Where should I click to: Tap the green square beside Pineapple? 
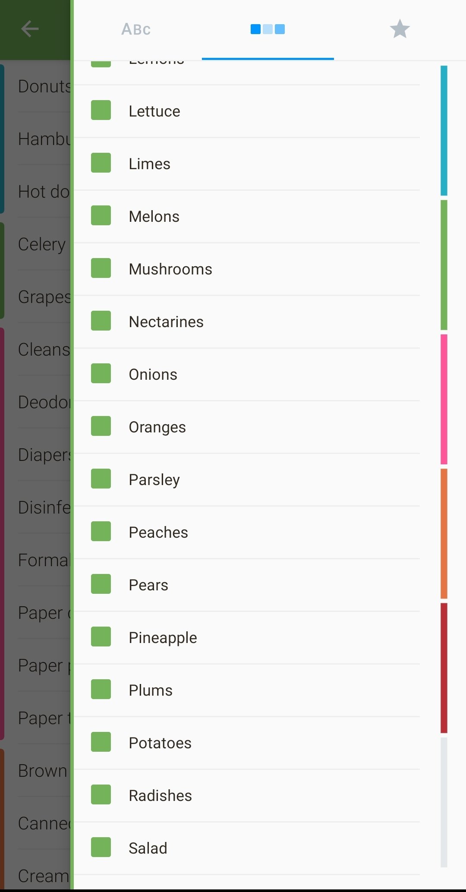coord(101,637)
